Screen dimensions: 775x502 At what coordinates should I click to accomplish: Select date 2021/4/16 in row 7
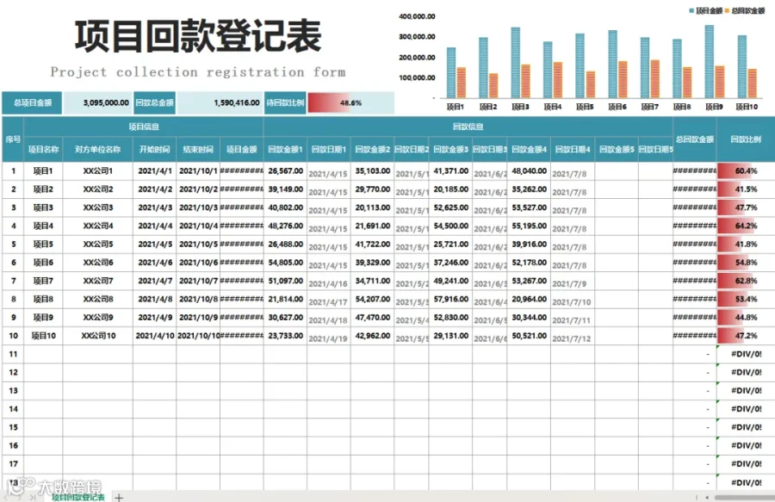click(x=329, y=282)
